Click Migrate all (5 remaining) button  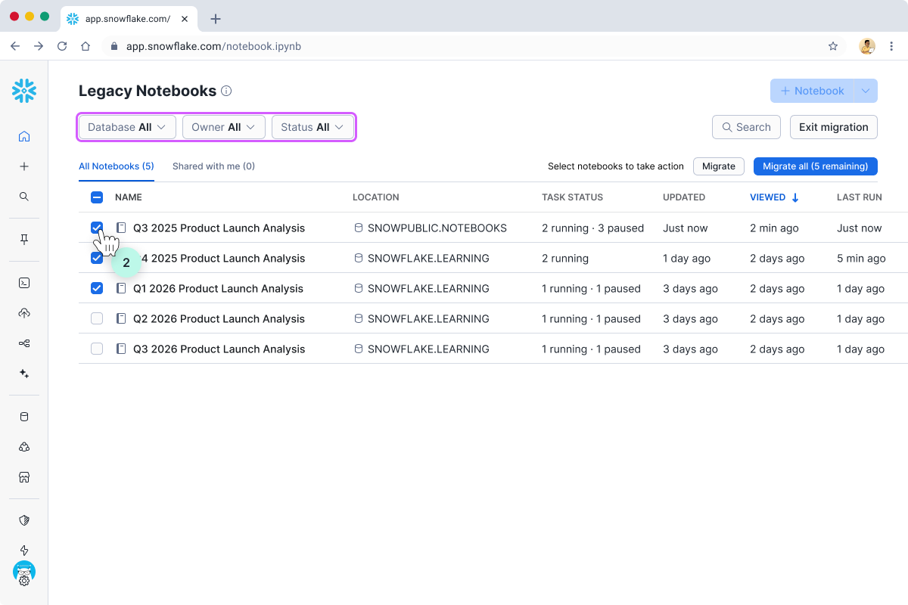point(816,166)
